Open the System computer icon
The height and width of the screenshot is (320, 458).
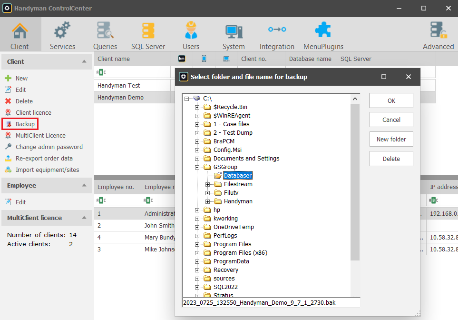[234, 31]
